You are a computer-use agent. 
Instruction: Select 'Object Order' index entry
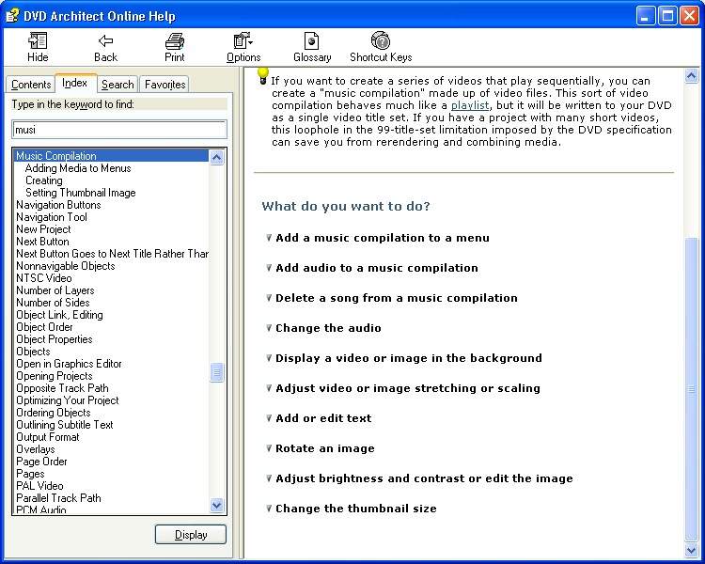(44, 327)
